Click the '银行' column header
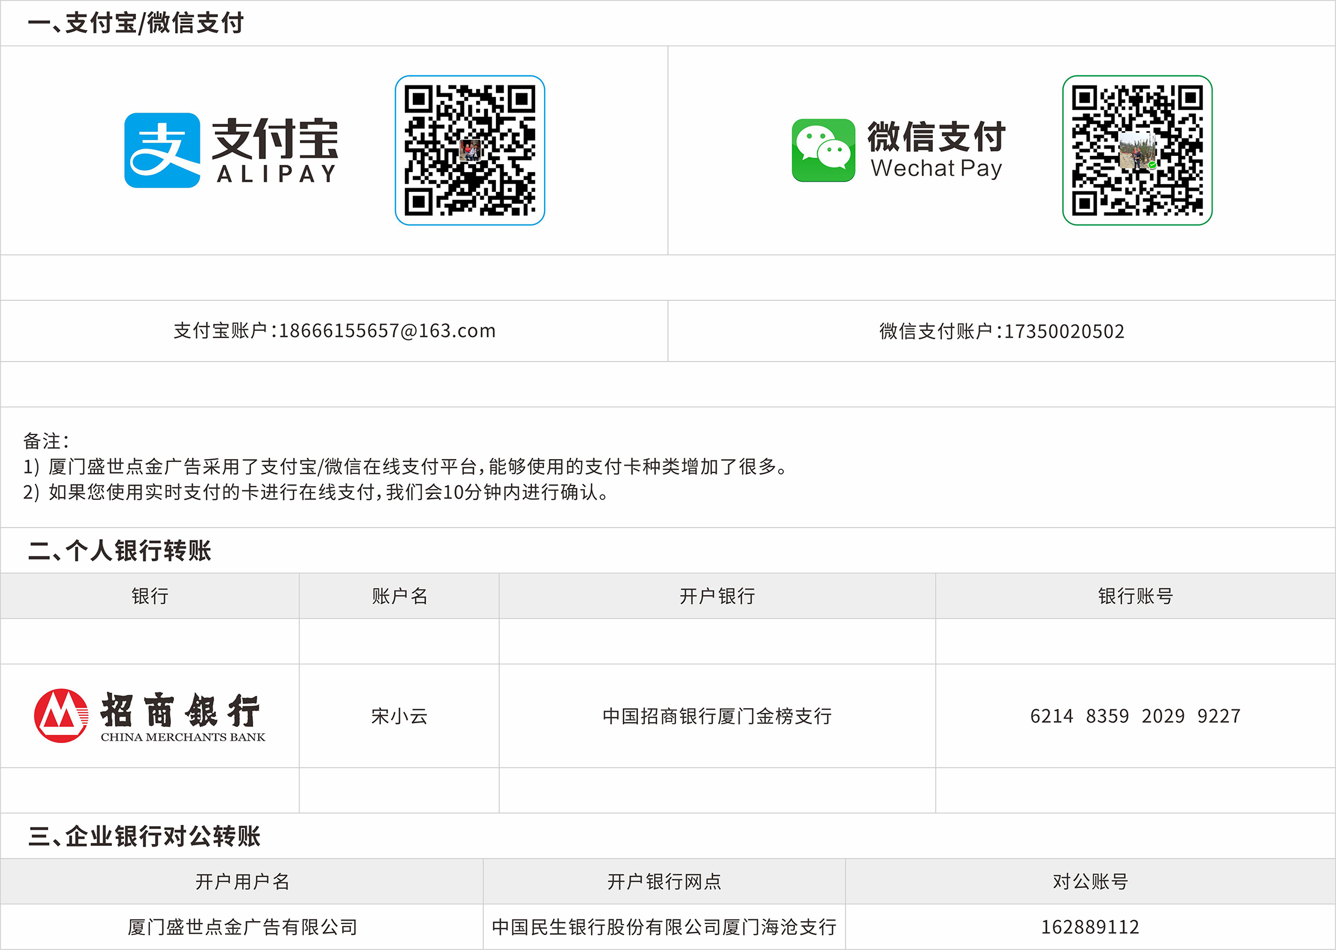The width and height of the screenshot is (1336, 950). pos(150,596)
